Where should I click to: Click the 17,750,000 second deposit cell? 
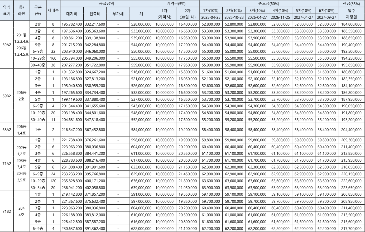click(x=188, y=58)
